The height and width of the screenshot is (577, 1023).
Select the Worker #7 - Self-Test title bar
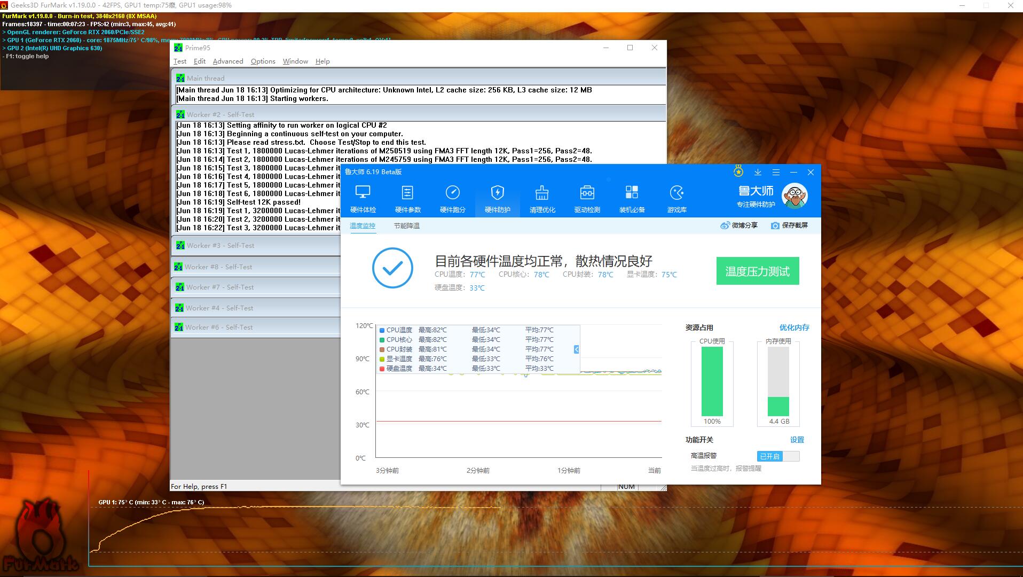pyautogui.click(x=257, y=287)
